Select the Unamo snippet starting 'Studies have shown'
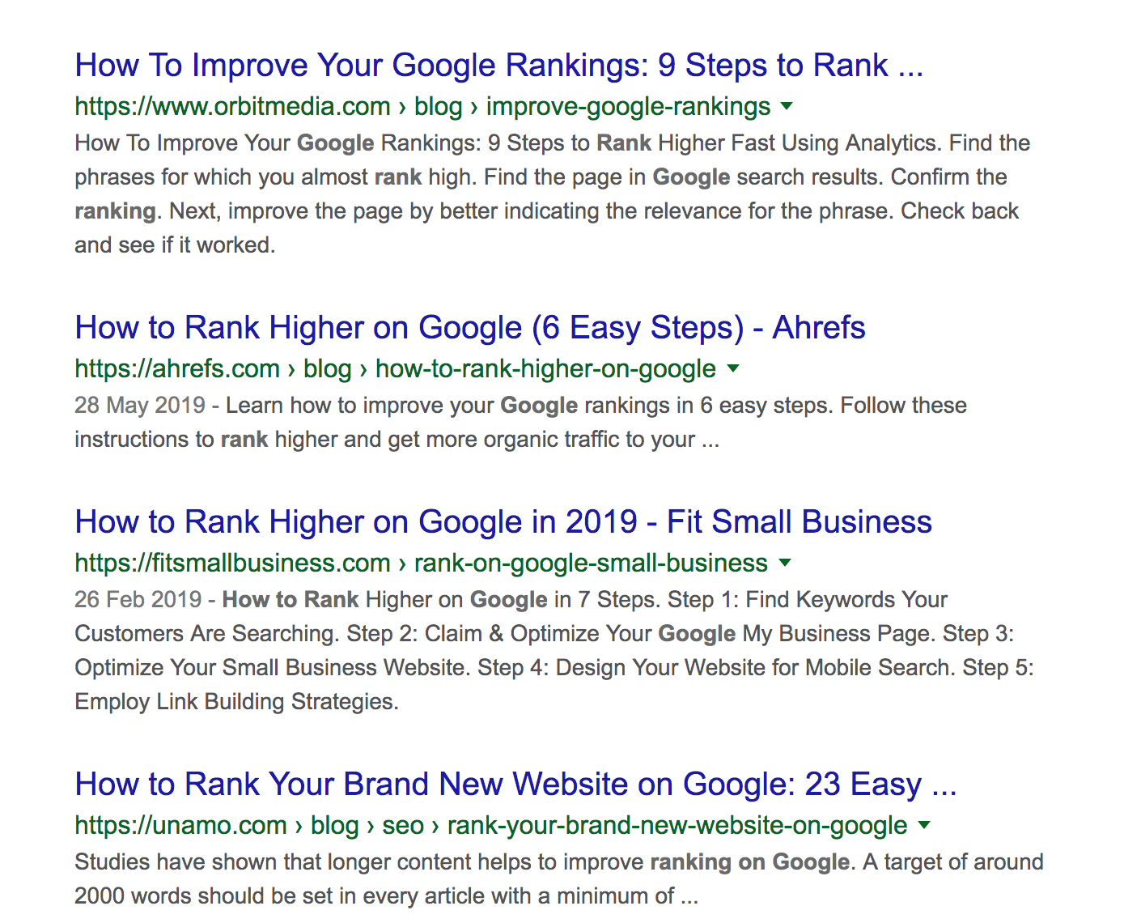Screen dimensions: 1141x923 pyautogui.click(x=559, y=879)
